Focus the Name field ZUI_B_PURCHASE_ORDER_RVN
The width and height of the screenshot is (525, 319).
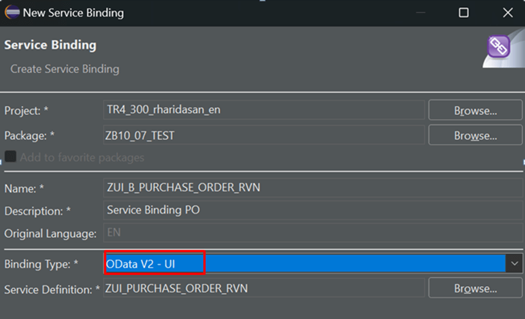[x=313, y=188]
